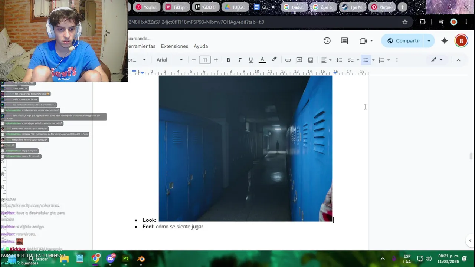Expand the Compartir share options arrow
The height and width of the screenshot is (267, 475).
(429, 41)
